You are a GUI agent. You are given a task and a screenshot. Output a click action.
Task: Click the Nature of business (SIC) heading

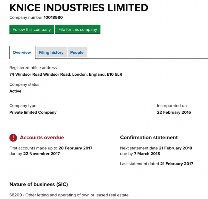39,184
